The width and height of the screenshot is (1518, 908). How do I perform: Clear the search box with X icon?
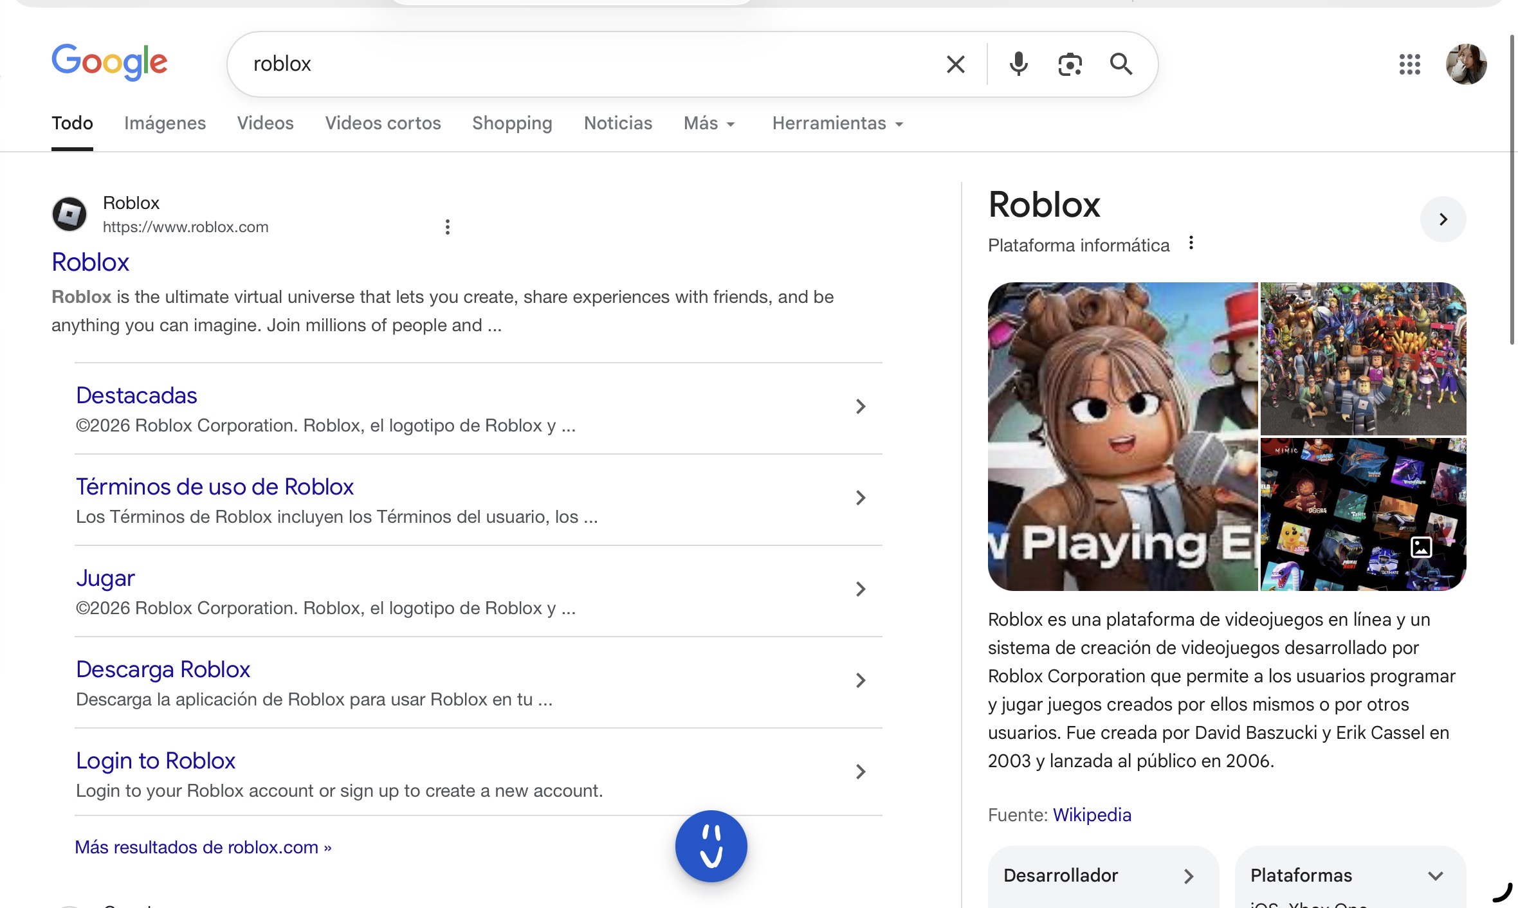(955, 64)
